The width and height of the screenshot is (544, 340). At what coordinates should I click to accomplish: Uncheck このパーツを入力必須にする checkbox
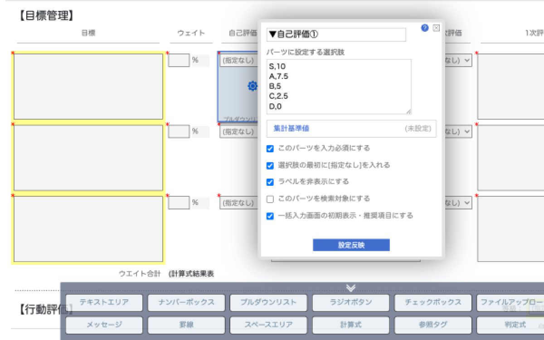pos(270,149)
